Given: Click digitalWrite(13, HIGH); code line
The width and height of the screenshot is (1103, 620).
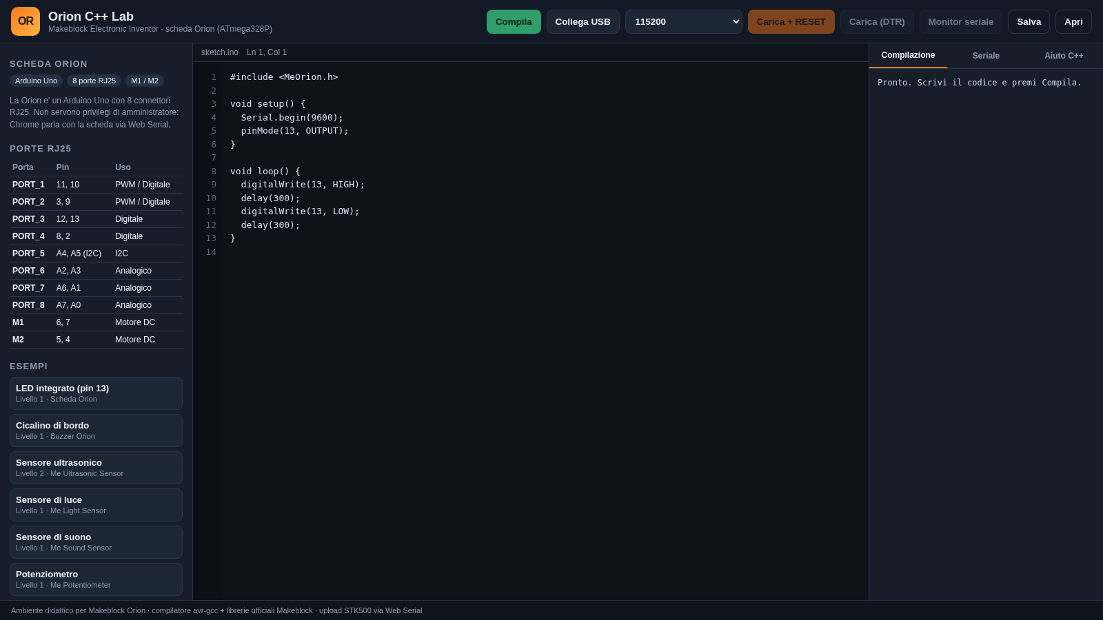Looking at the screenshot, I should (303, 185).
